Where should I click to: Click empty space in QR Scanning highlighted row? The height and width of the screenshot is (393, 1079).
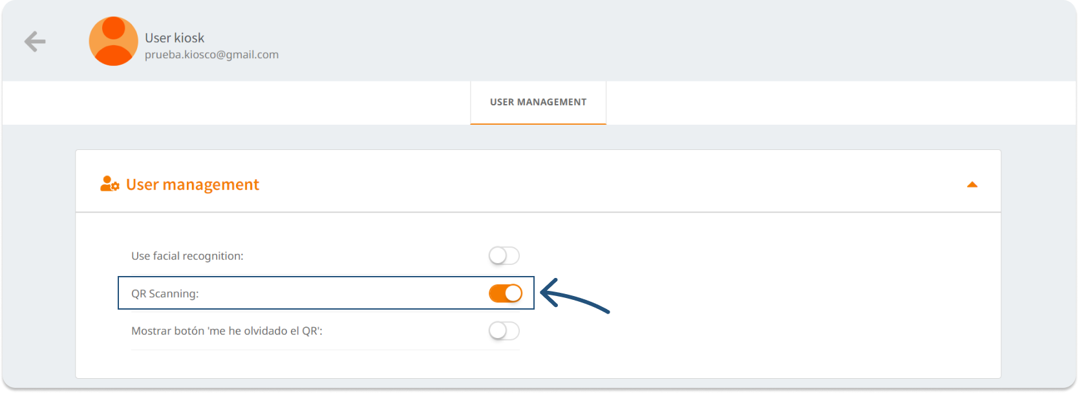click(x=343, y=293)
